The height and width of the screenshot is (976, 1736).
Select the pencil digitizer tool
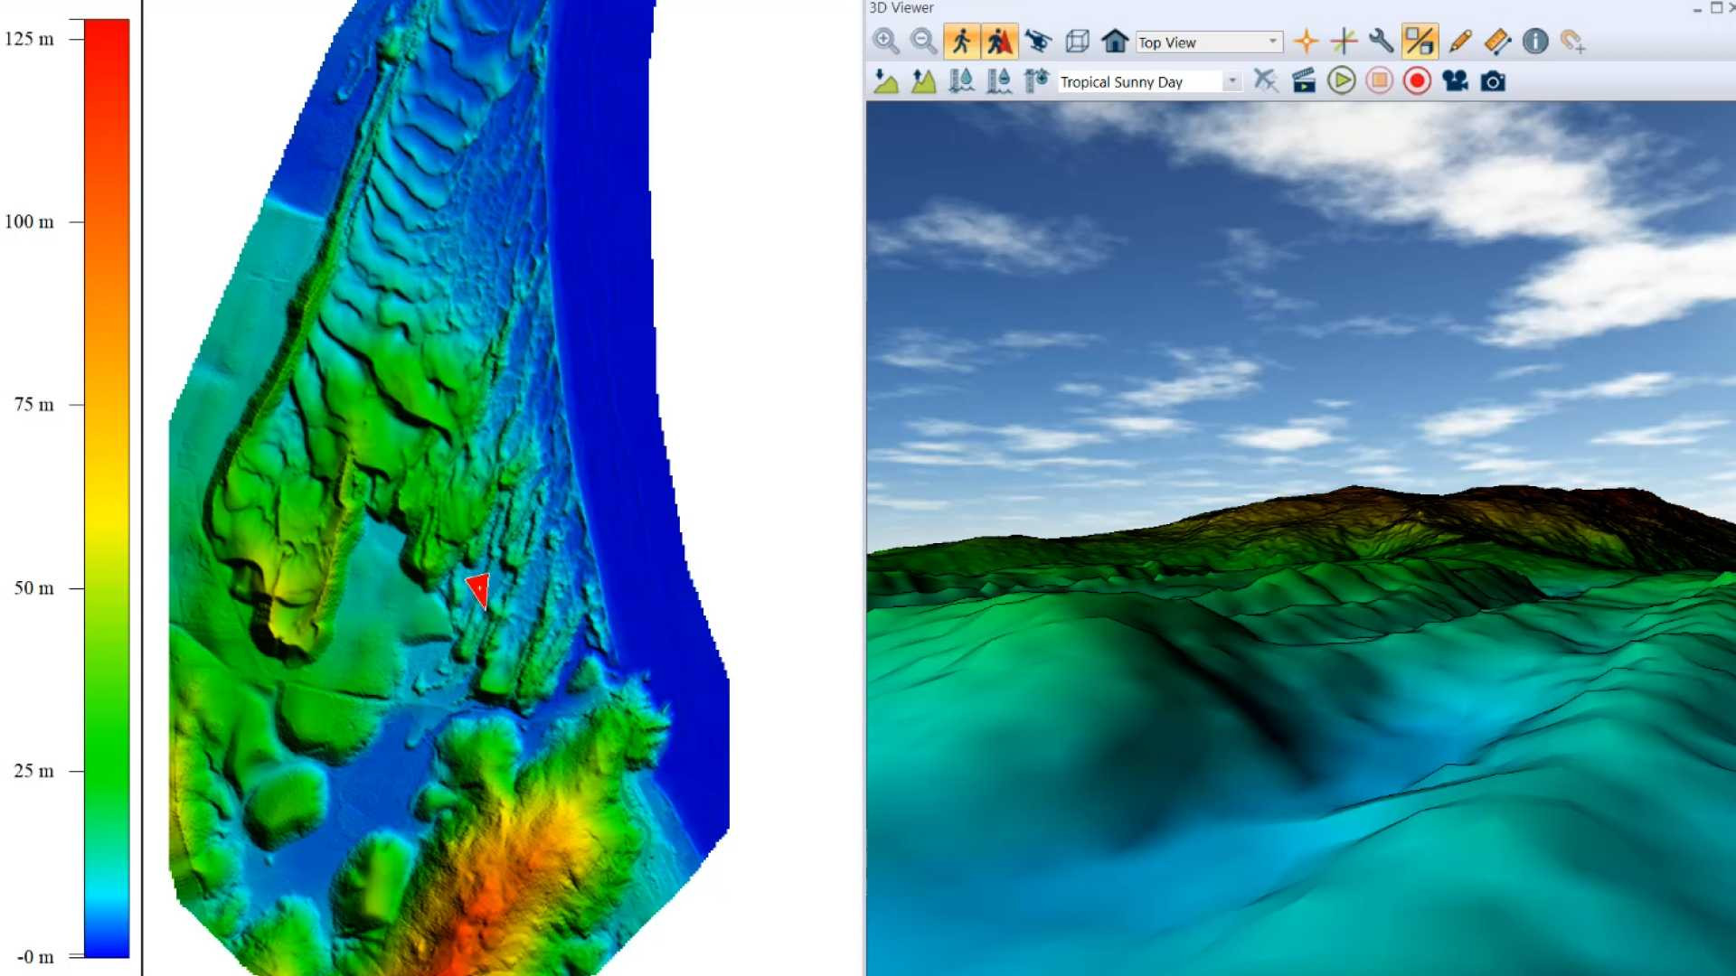[x=1459, y=42]
